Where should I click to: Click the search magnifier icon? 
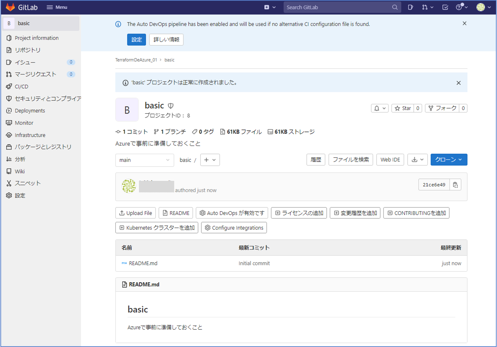click(x=395, y=7)
